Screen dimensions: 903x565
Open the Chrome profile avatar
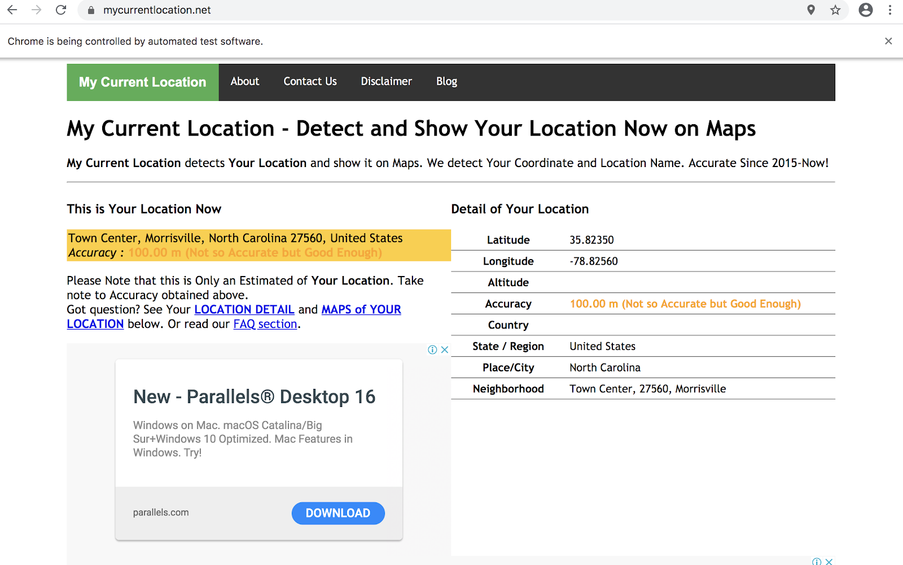[x=865, y=10]
